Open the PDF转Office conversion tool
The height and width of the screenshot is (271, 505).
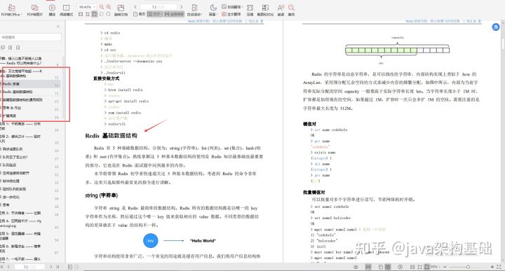(11, 10)
